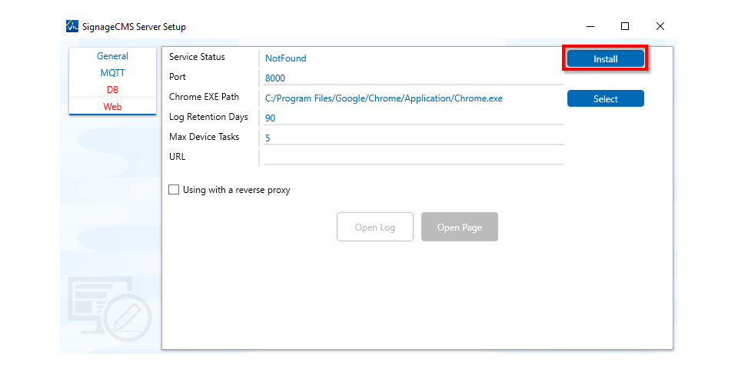
Task: Click Select for Chrome EXE path
Action: coord(605,99)
